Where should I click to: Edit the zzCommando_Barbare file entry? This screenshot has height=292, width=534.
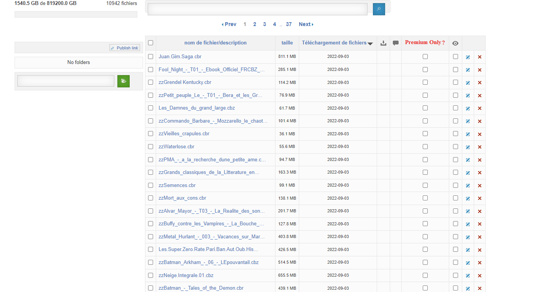tap(468, 121)
